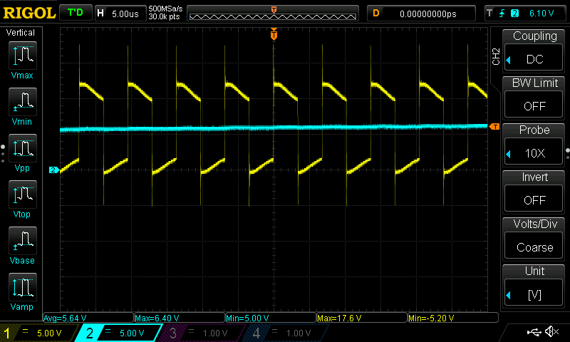Click the orange trigger level marker at right edge
Image resolution: width=570 pixels, height=342 pixels.
click(494, 127)
